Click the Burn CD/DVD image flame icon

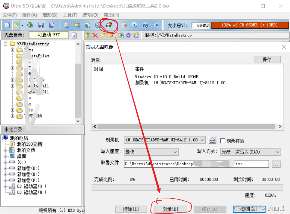[109, 25]
